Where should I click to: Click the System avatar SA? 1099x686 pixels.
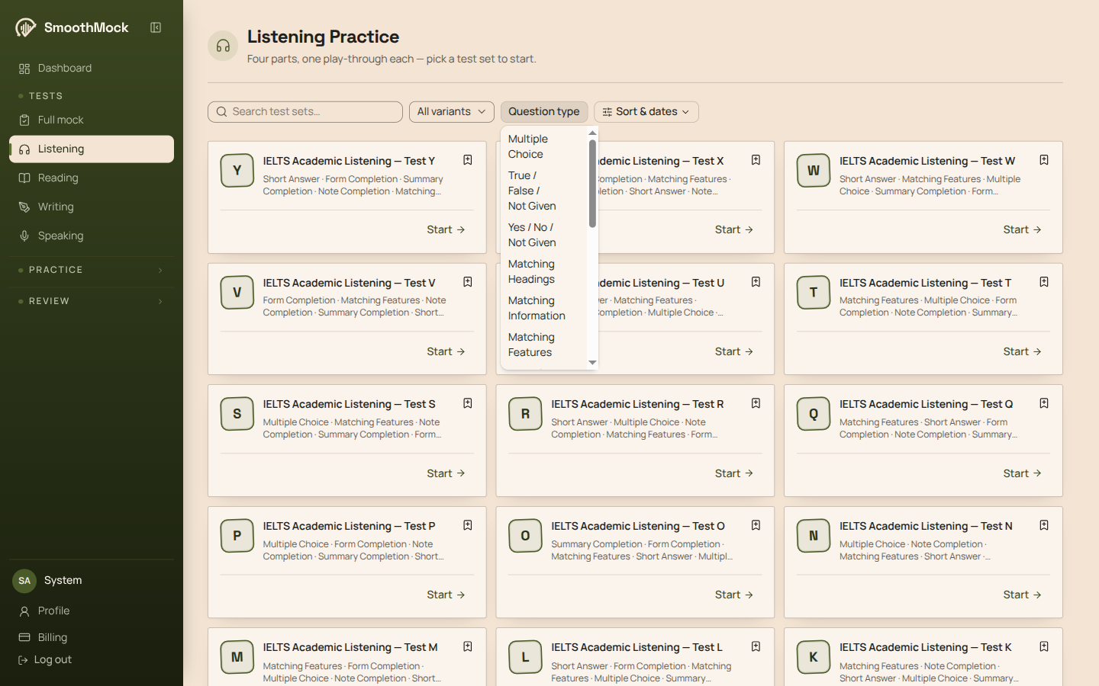24,581
